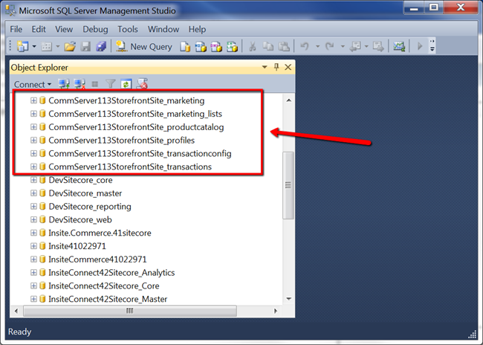Select Insite.Commerce.41sitecore database
Image resolution: width=483 pixels, height=345 pixels.
point(100,233)
